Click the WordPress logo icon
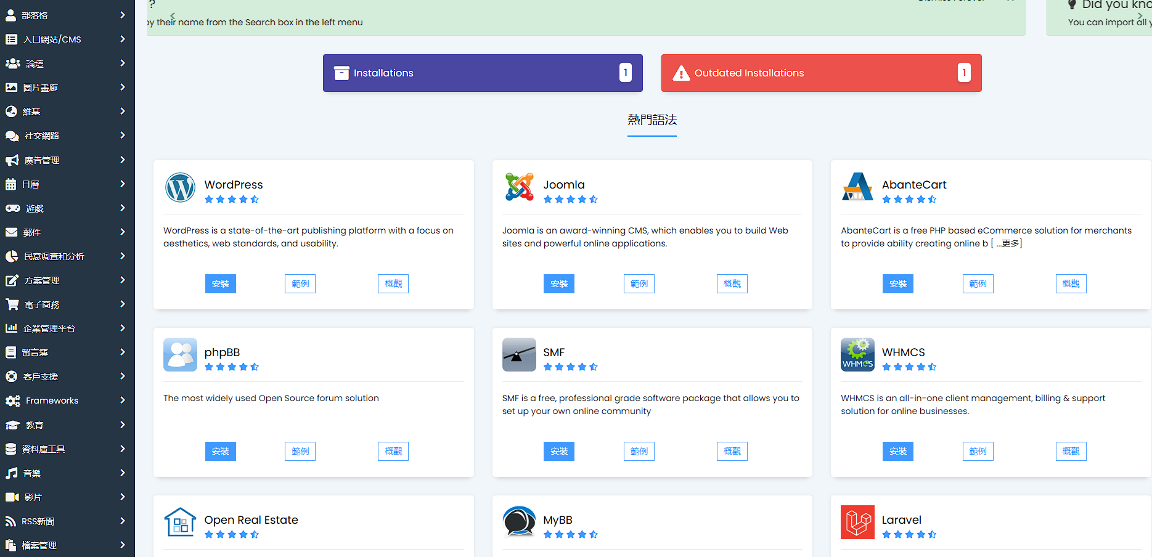 click(180, 187)
